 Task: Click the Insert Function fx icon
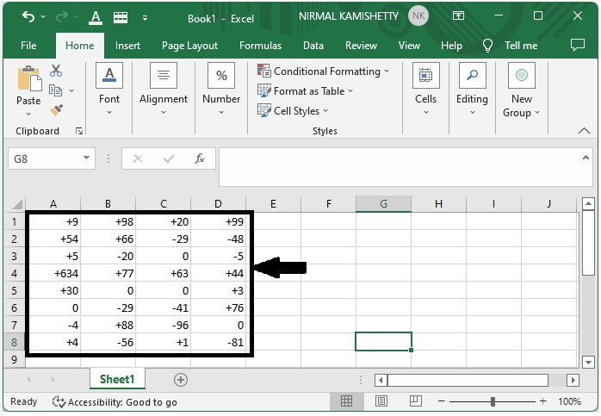199,158
